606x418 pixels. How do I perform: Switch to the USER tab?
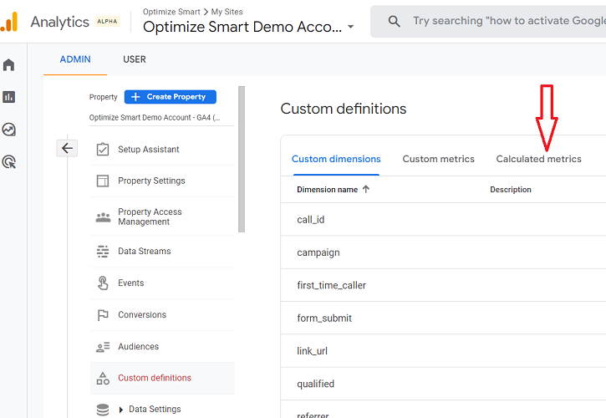coord(135,59)
